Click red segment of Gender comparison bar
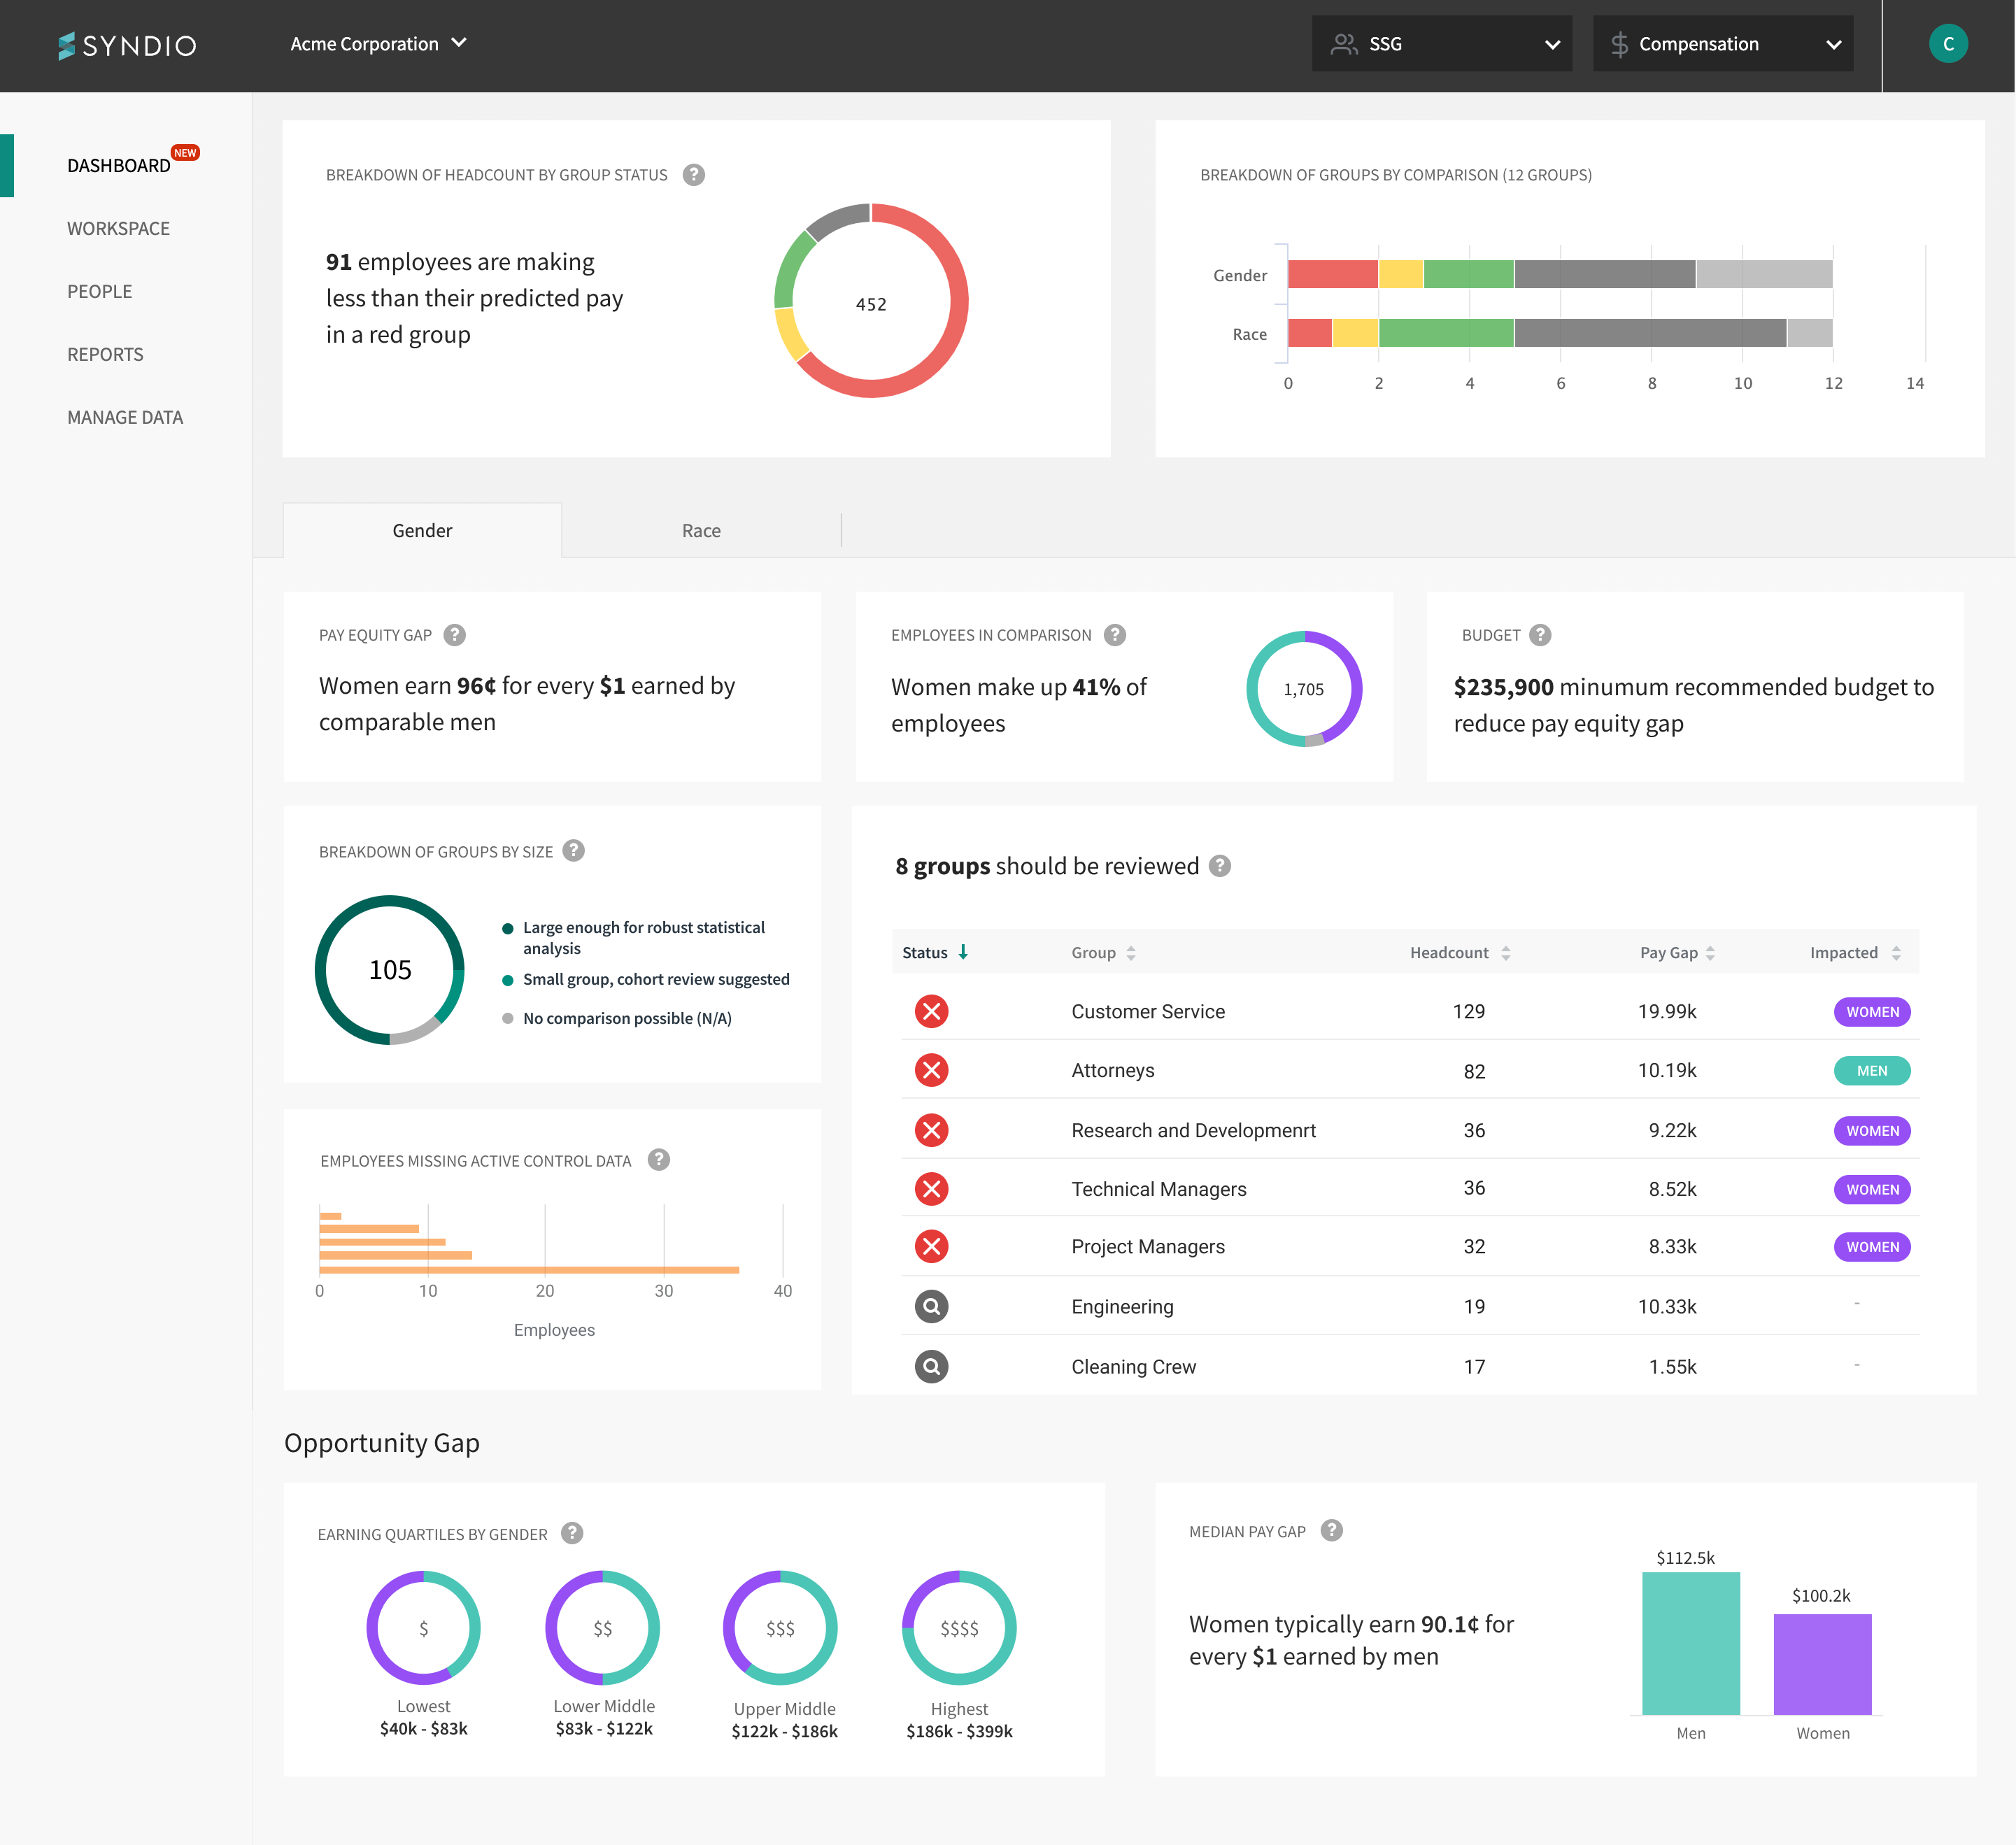The width and height of the screenshot is (2016, 1845). tap(1332, 274)
